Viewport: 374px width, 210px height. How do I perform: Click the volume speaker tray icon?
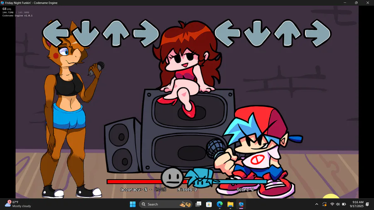[338, 204]
